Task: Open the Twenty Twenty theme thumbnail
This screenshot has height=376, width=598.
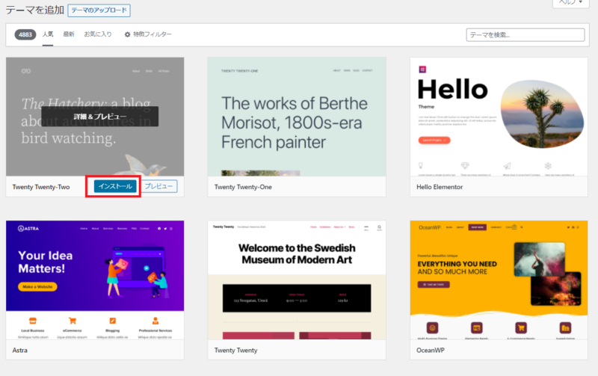Action: pos(297,280)
